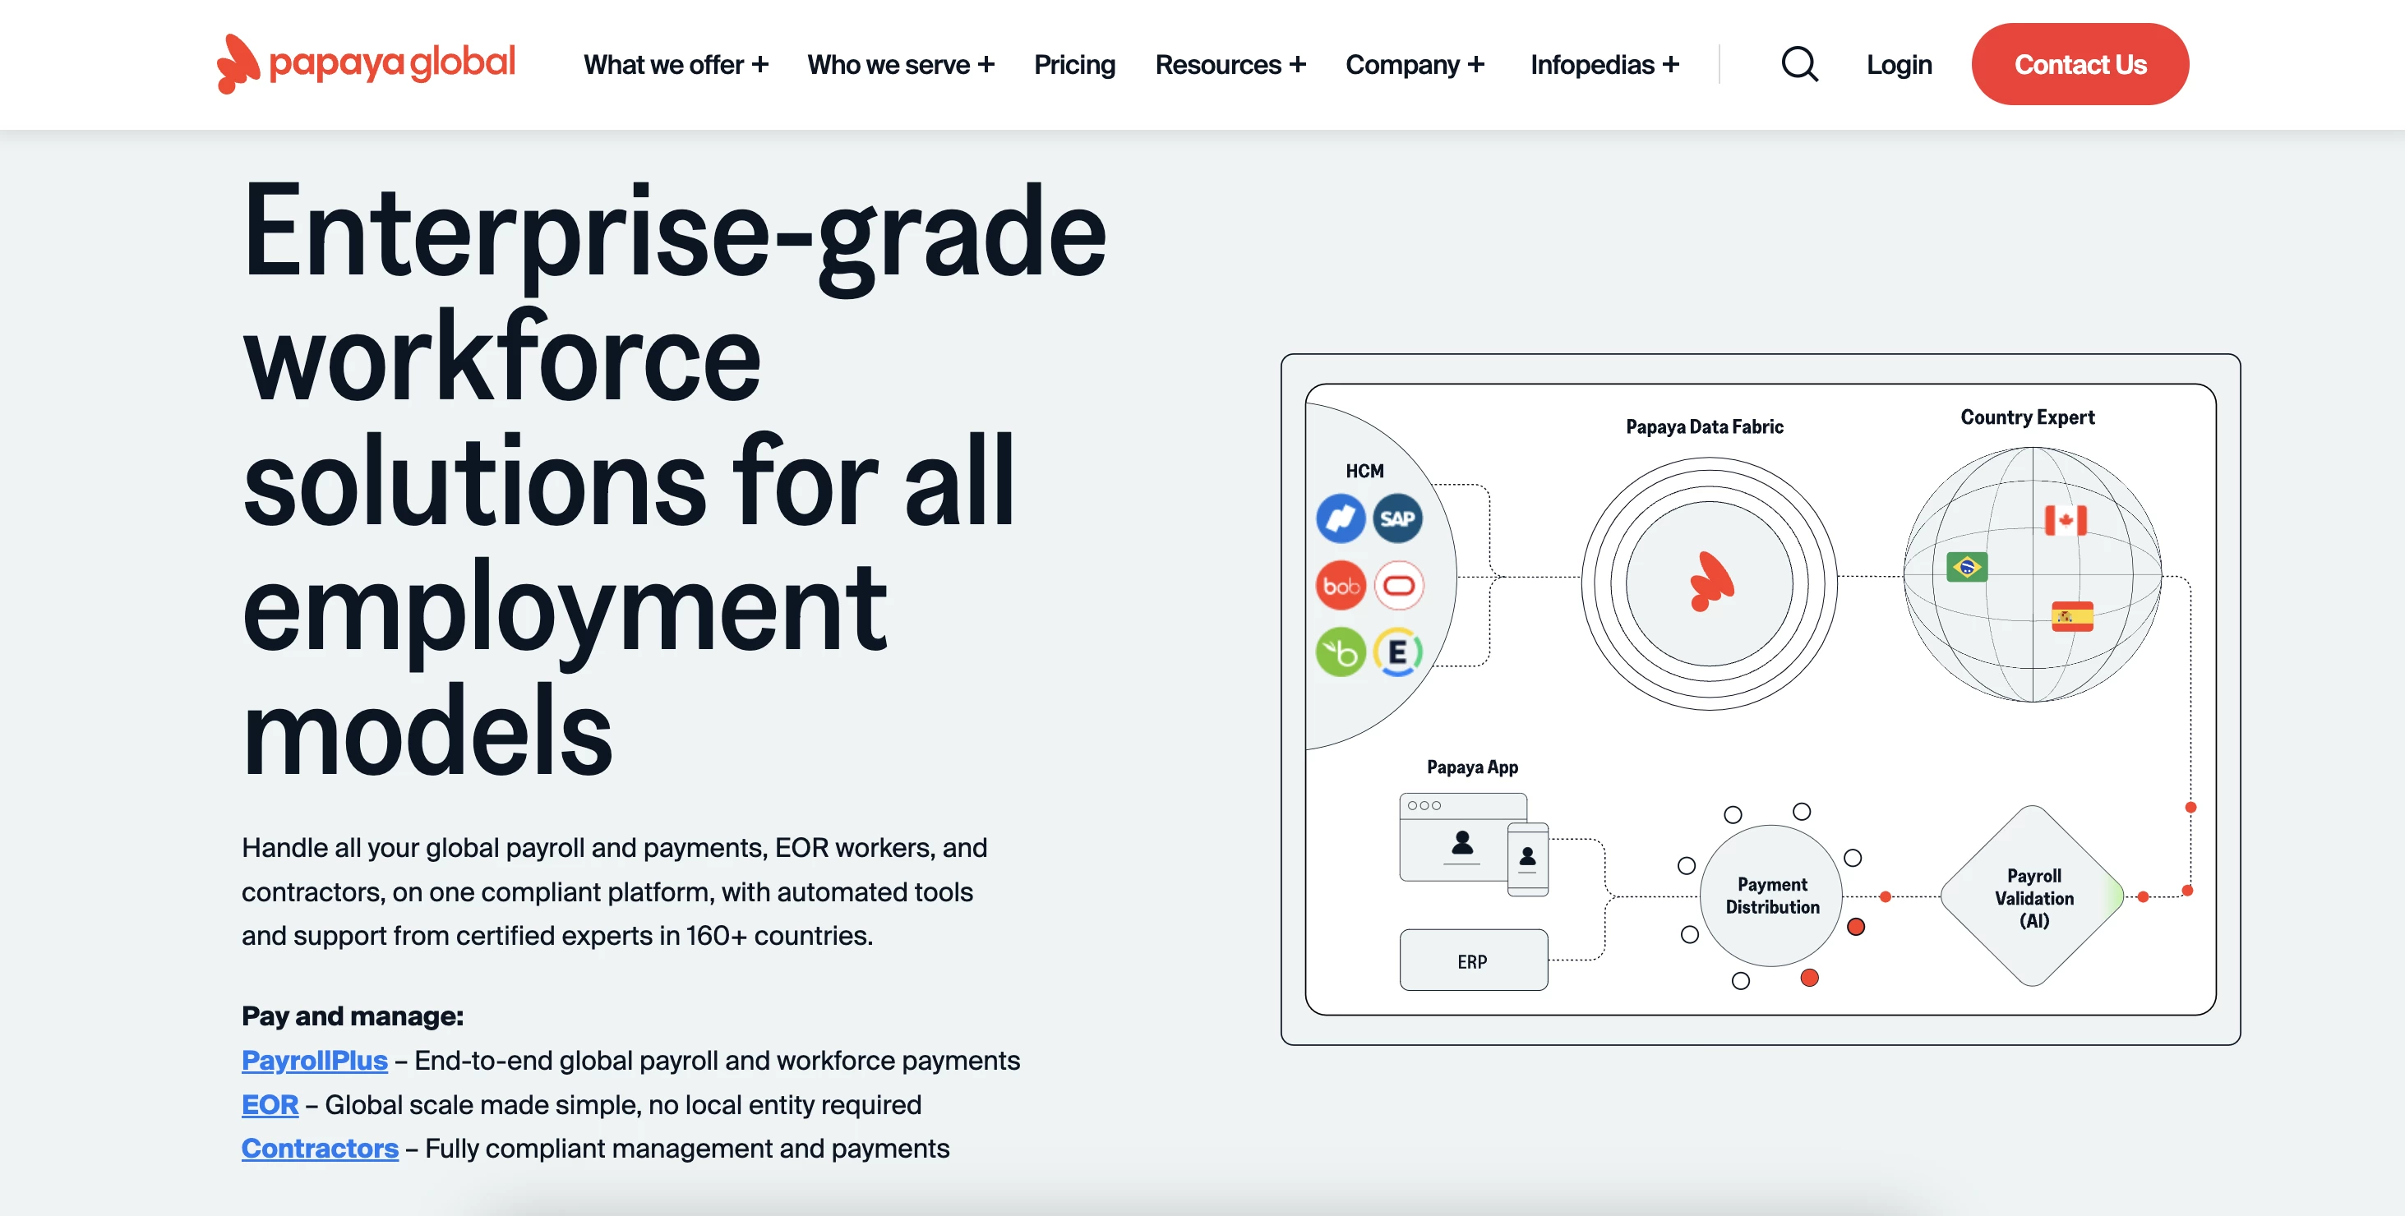
Task: Click the Contact Us button
Action: (2080, 64)
